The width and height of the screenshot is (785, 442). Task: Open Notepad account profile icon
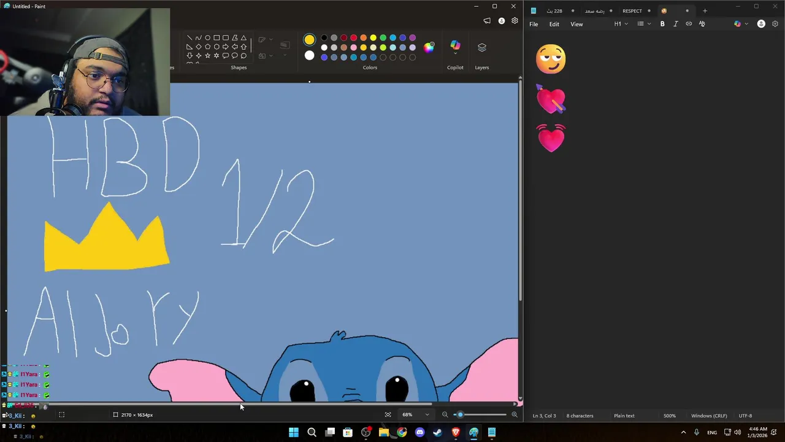click(761, 24)
